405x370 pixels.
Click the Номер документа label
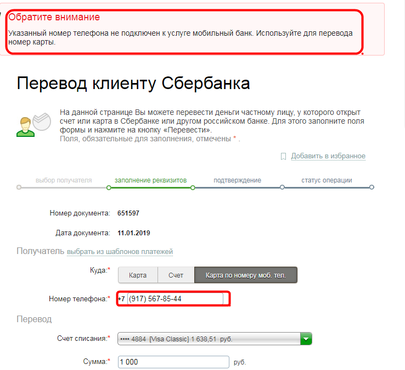(x=80, y=213)
